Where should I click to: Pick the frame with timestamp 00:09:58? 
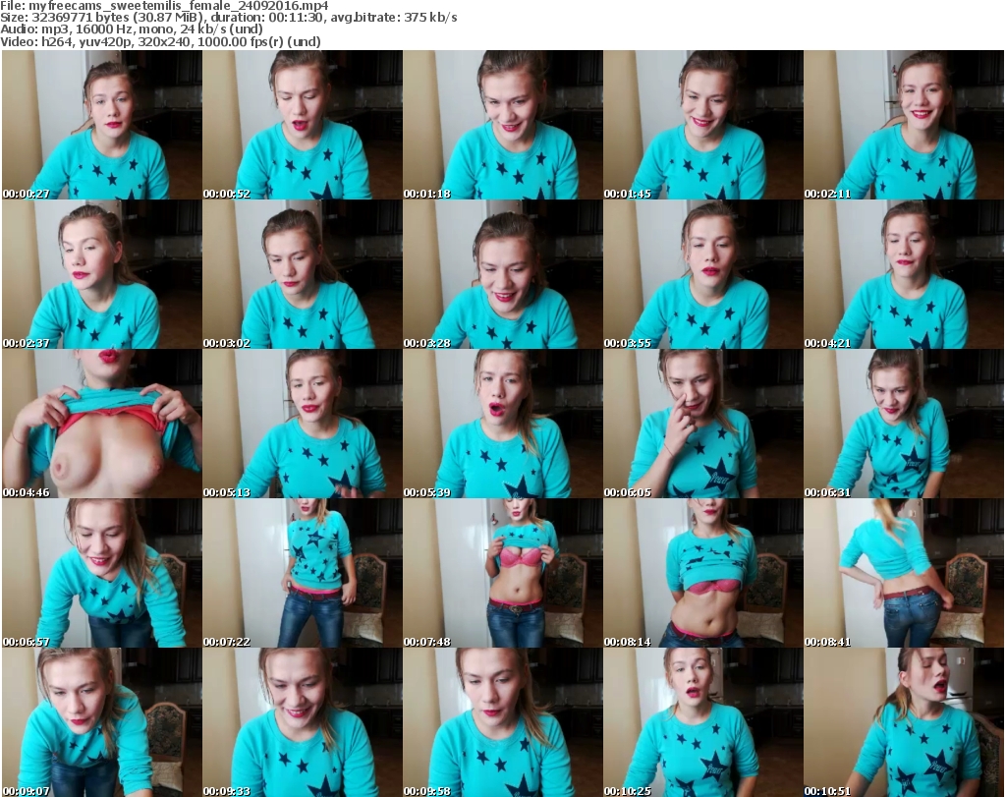[503, 722]
